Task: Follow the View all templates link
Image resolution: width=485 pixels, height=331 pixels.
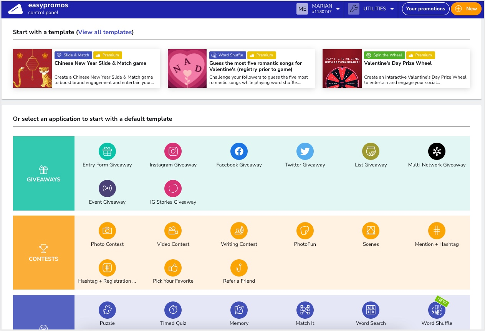Action: (x=105, y=32)
